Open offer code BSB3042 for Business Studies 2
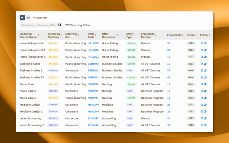229x143 pixels. coord(93,70)
